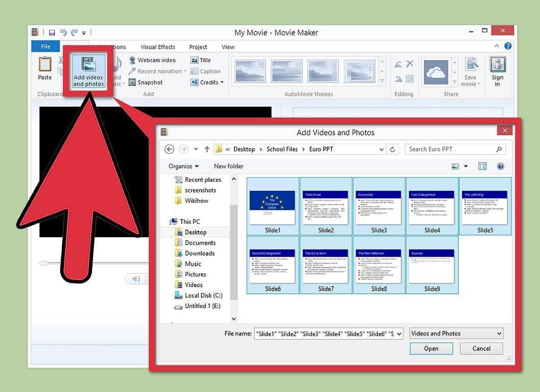Toggle the preview pane button

tap(482, 166)
